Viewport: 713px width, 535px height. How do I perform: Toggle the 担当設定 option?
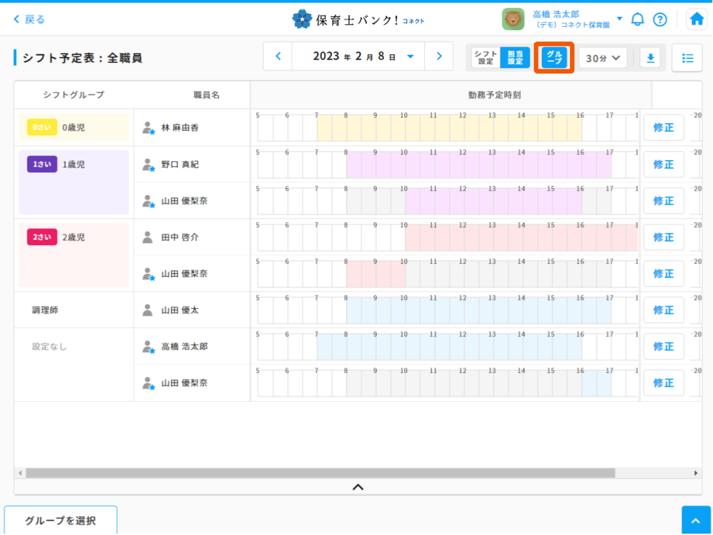(x=515, y=58)
